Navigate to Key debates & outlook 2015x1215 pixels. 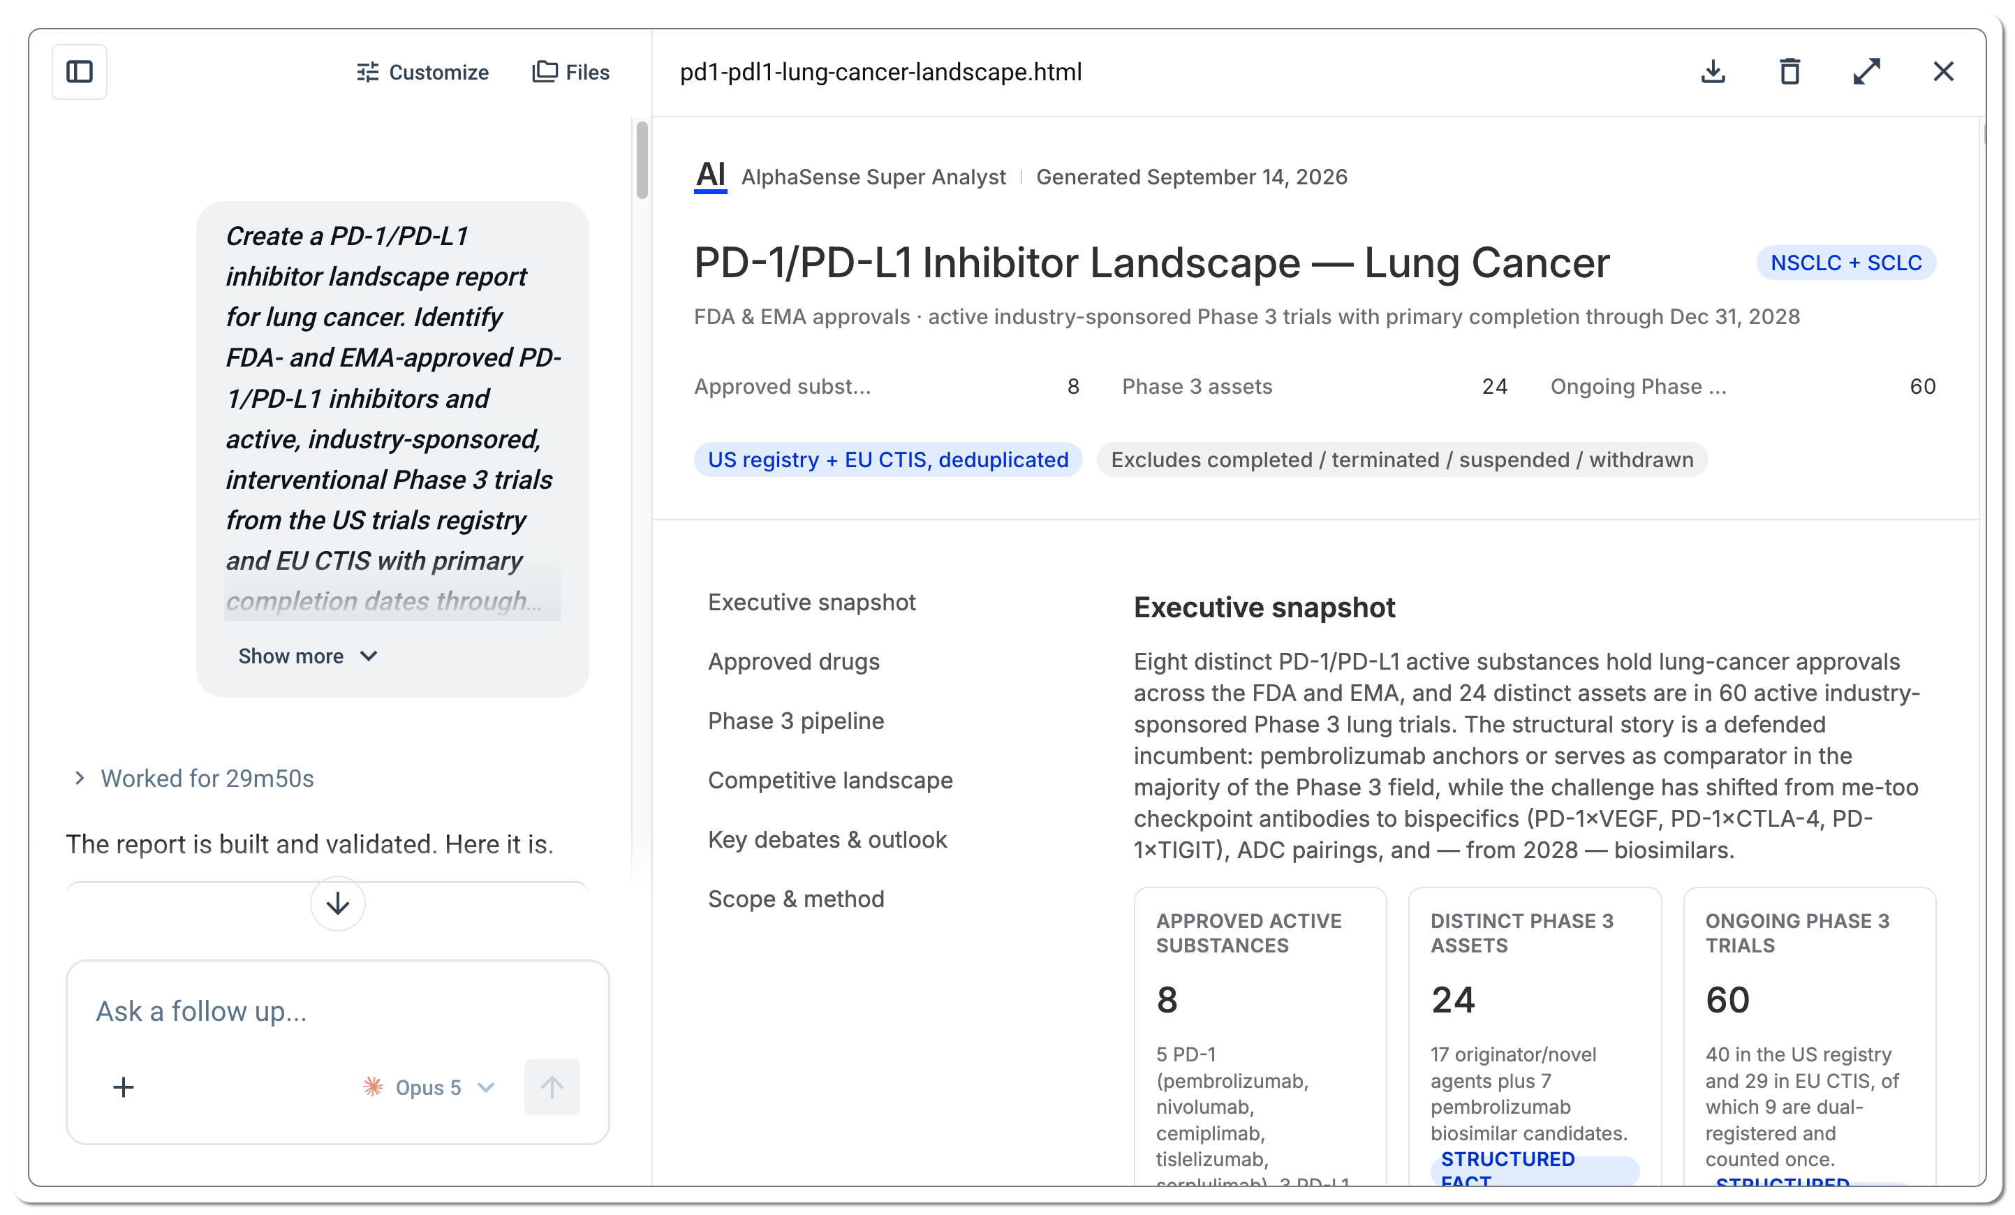point(827,839)
